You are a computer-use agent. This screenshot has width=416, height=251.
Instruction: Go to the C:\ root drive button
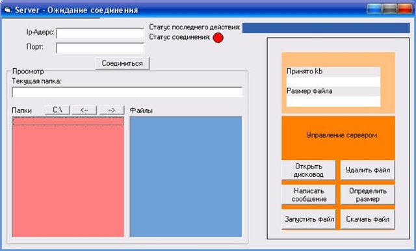57,110
